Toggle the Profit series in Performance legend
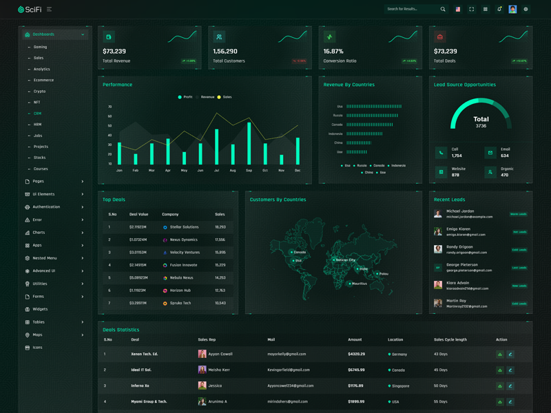This screenshot has height=413, width=551. [185, 97]
